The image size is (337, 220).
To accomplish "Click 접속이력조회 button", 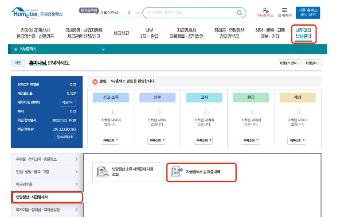I will [x=65, y=137].
